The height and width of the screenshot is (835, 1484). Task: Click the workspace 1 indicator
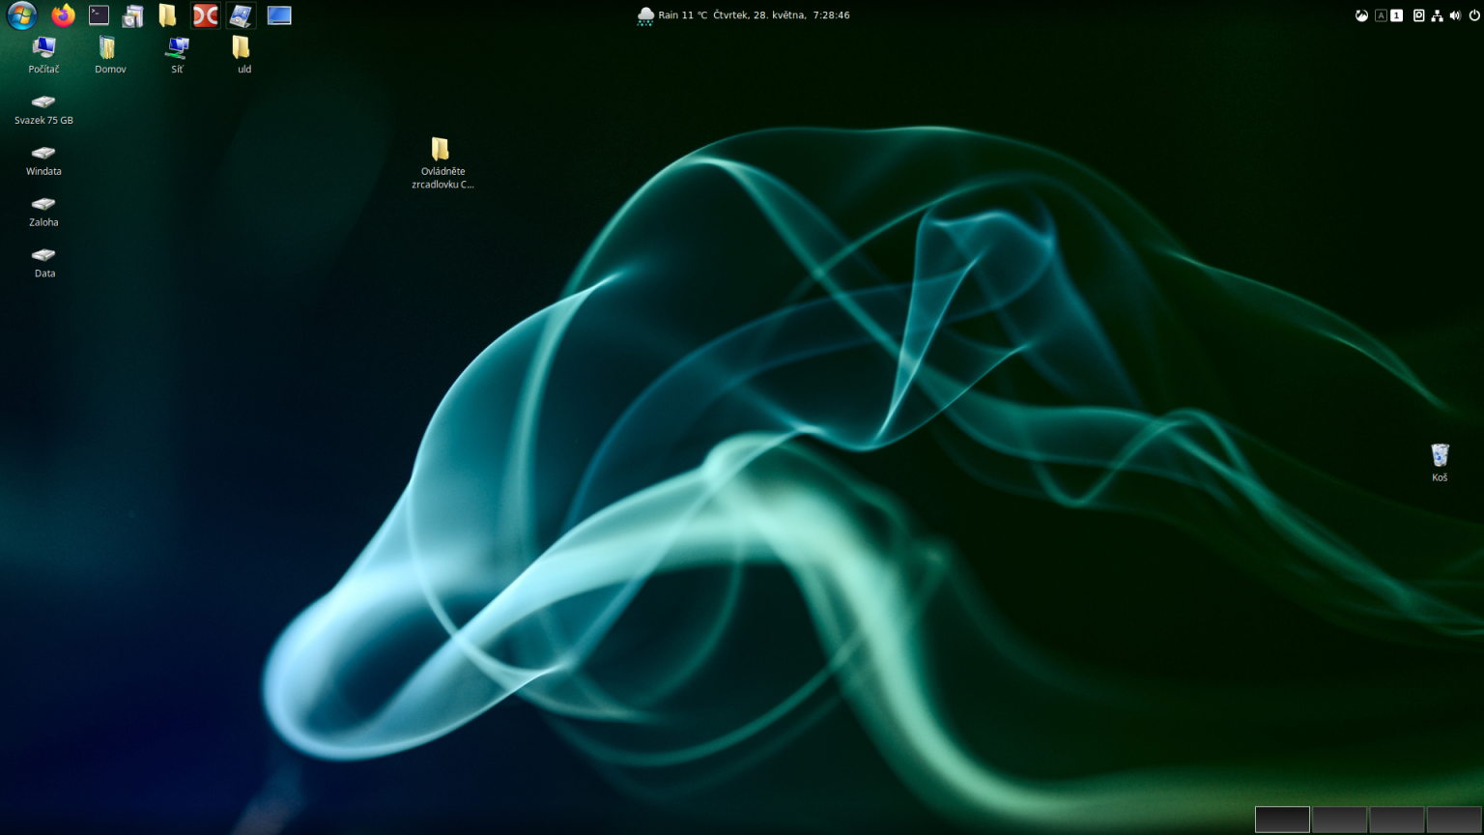point(1395,14)
